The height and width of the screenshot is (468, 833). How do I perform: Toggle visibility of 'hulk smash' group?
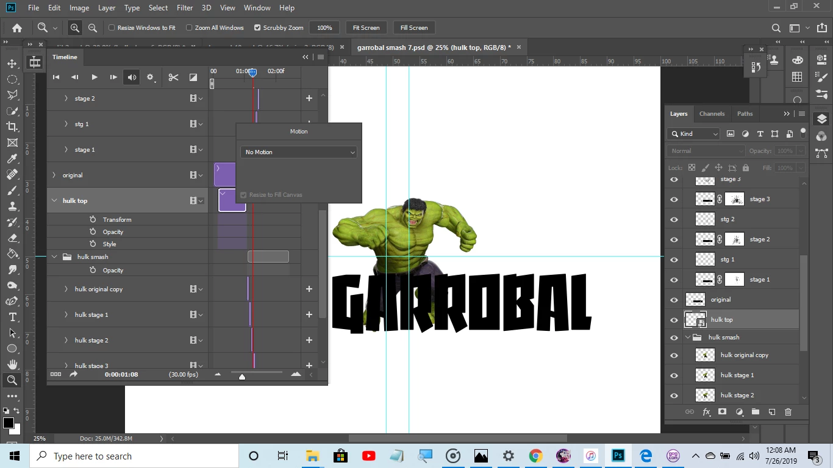tap(674, 337)
